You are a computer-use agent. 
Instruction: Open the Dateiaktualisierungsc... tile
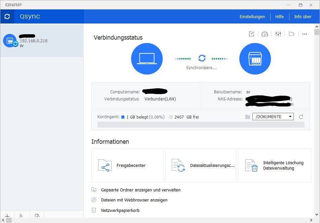coord(201,165)
